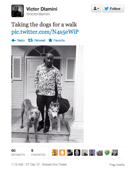Click the @victordlamini handle
This screenshot has width=128, height=170.
(38, 14)
